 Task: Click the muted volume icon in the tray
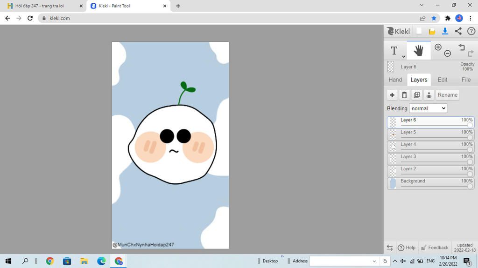[403, 261]
